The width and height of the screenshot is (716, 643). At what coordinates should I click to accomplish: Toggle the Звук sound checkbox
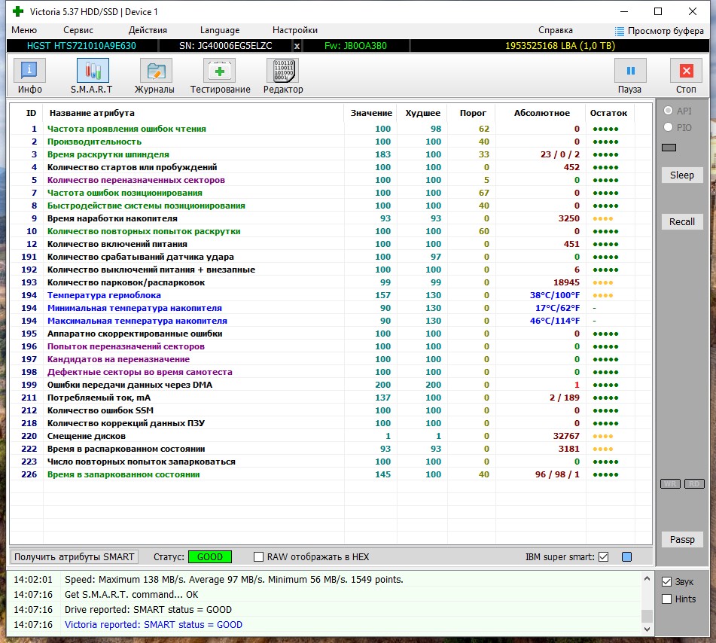tap(666, 581)
